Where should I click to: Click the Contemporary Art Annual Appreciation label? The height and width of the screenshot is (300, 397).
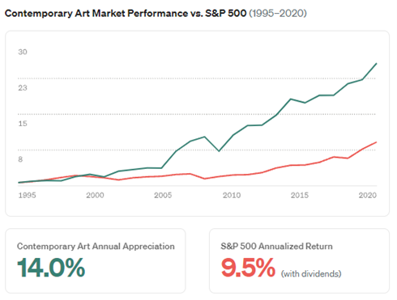(96, 247)
